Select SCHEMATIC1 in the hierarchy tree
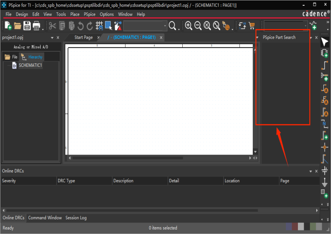 coord(30,65)
